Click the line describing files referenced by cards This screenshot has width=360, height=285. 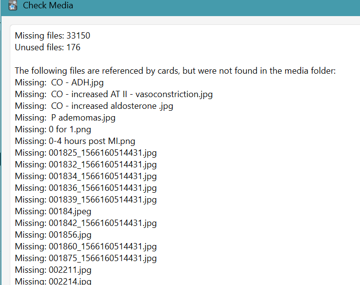[x=175, y=71]
